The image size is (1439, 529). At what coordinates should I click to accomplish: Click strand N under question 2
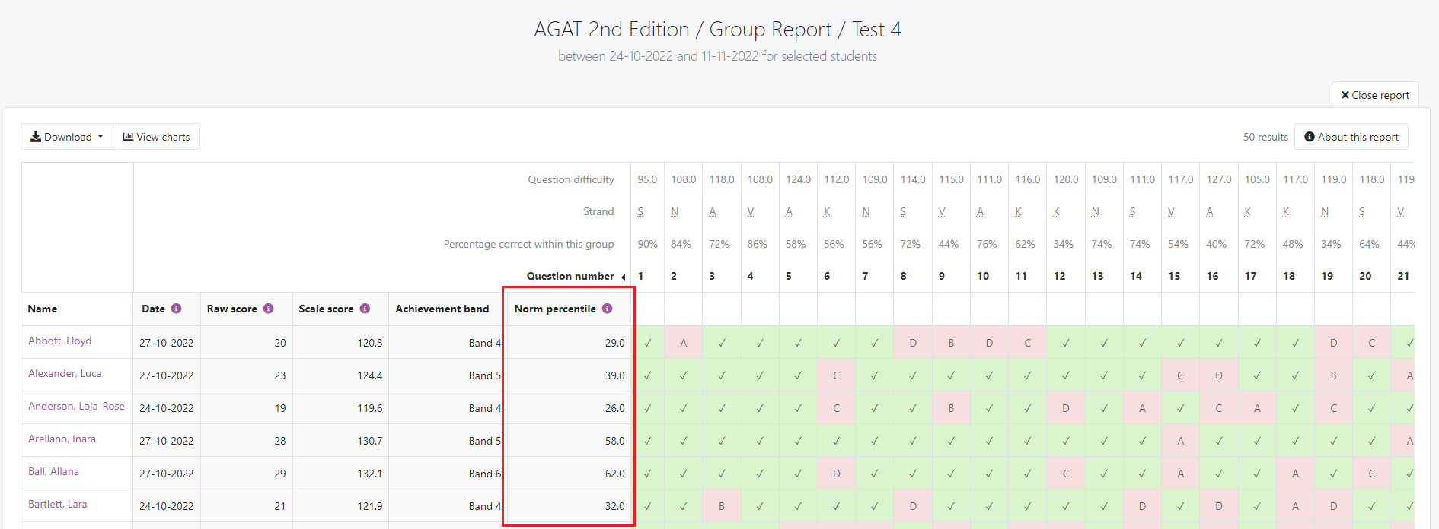[x=675, y=212]
